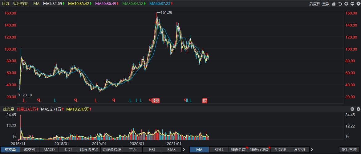Click the 指标管理 button
This screenshot has width=361, height=154.
click(x=350, y=149)
